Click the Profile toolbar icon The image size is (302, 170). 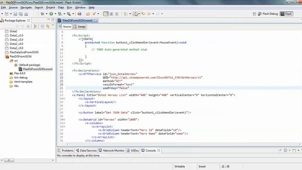click(x=60, y=14)
